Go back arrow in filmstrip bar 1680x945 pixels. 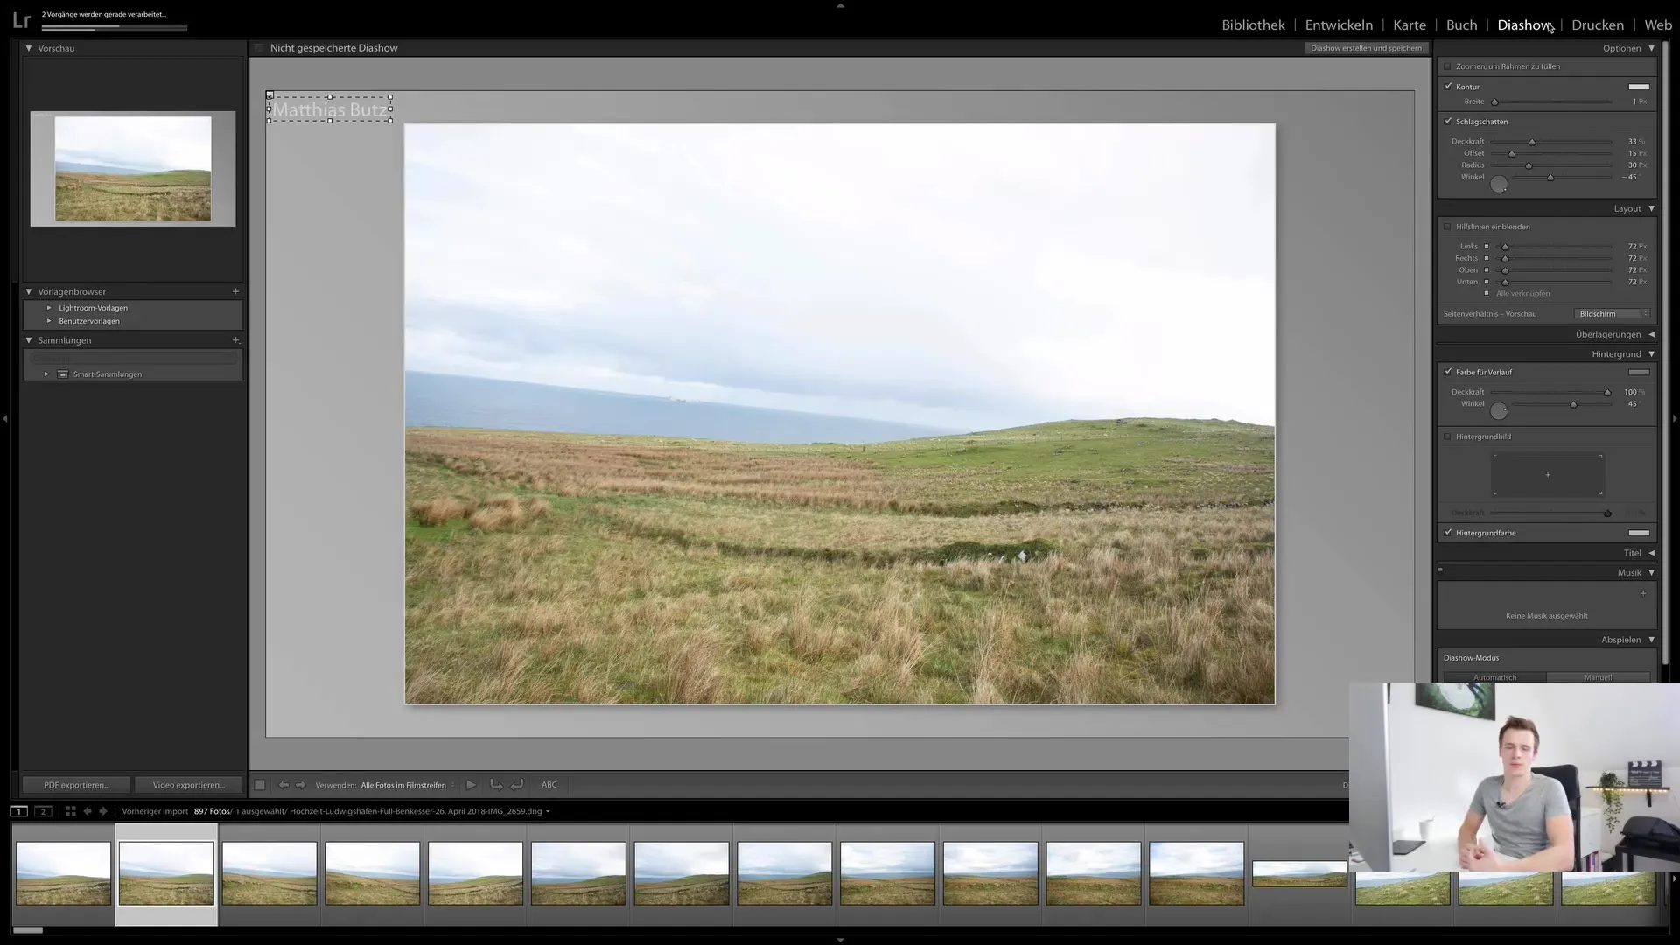coord(87,811)
